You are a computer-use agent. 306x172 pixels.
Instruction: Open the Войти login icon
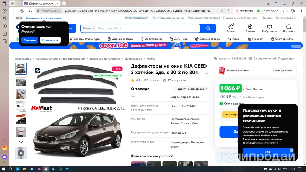coord(231,28)
